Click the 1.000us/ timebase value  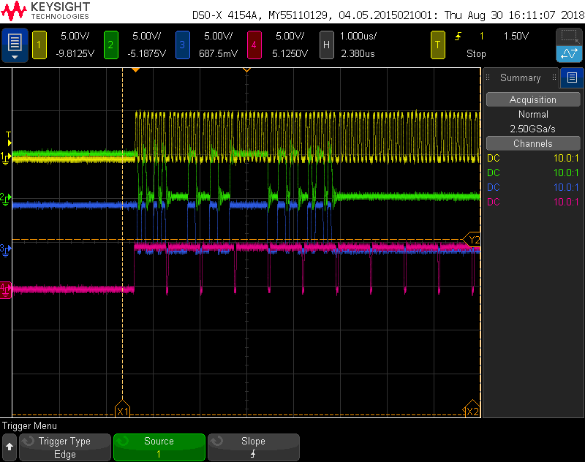click(358, 36)
